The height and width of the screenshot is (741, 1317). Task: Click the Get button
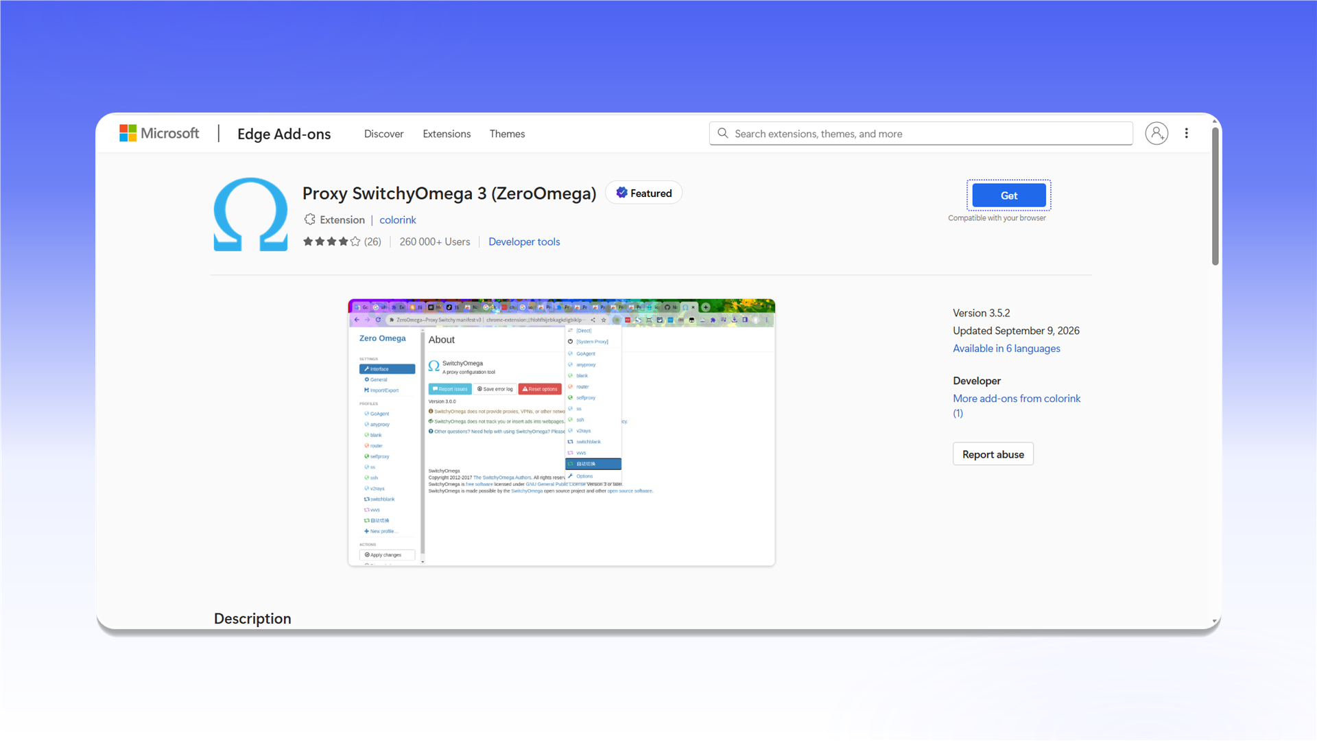point(1009,196)
